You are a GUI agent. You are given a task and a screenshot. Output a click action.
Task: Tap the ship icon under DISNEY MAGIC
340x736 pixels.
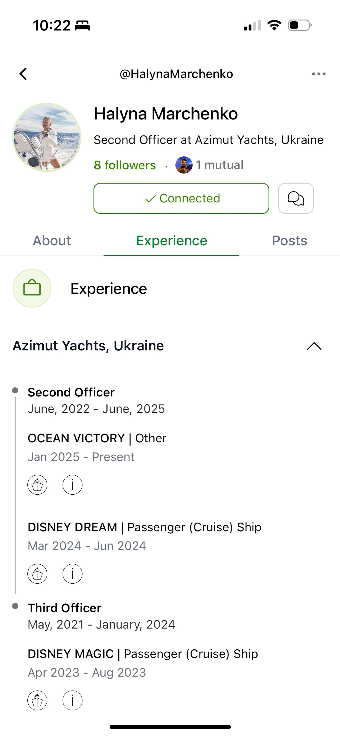tap(37, 700)
